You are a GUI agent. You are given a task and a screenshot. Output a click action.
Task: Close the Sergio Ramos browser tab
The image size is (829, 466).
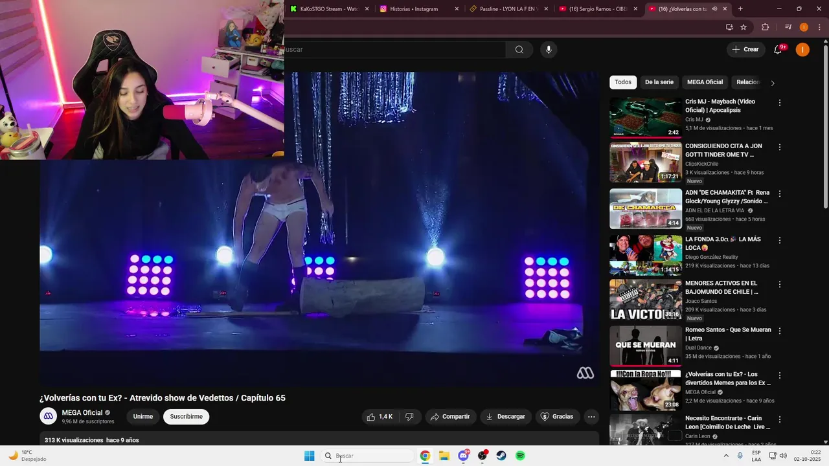(635, 9)
